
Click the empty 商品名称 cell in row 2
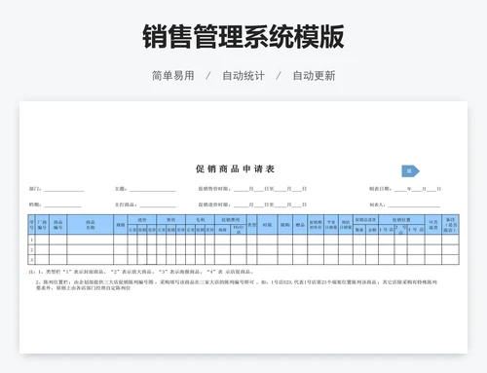point(91,250)
